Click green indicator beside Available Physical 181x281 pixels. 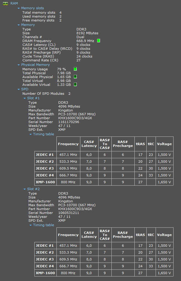click(75, 77)
